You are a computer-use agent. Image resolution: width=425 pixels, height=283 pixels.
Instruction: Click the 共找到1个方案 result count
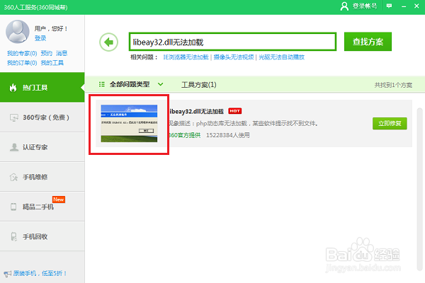[x=393, y=85]
